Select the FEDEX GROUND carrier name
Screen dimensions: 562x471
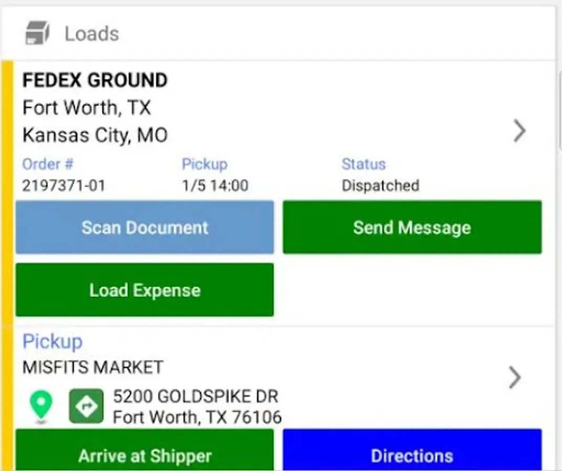95,80
